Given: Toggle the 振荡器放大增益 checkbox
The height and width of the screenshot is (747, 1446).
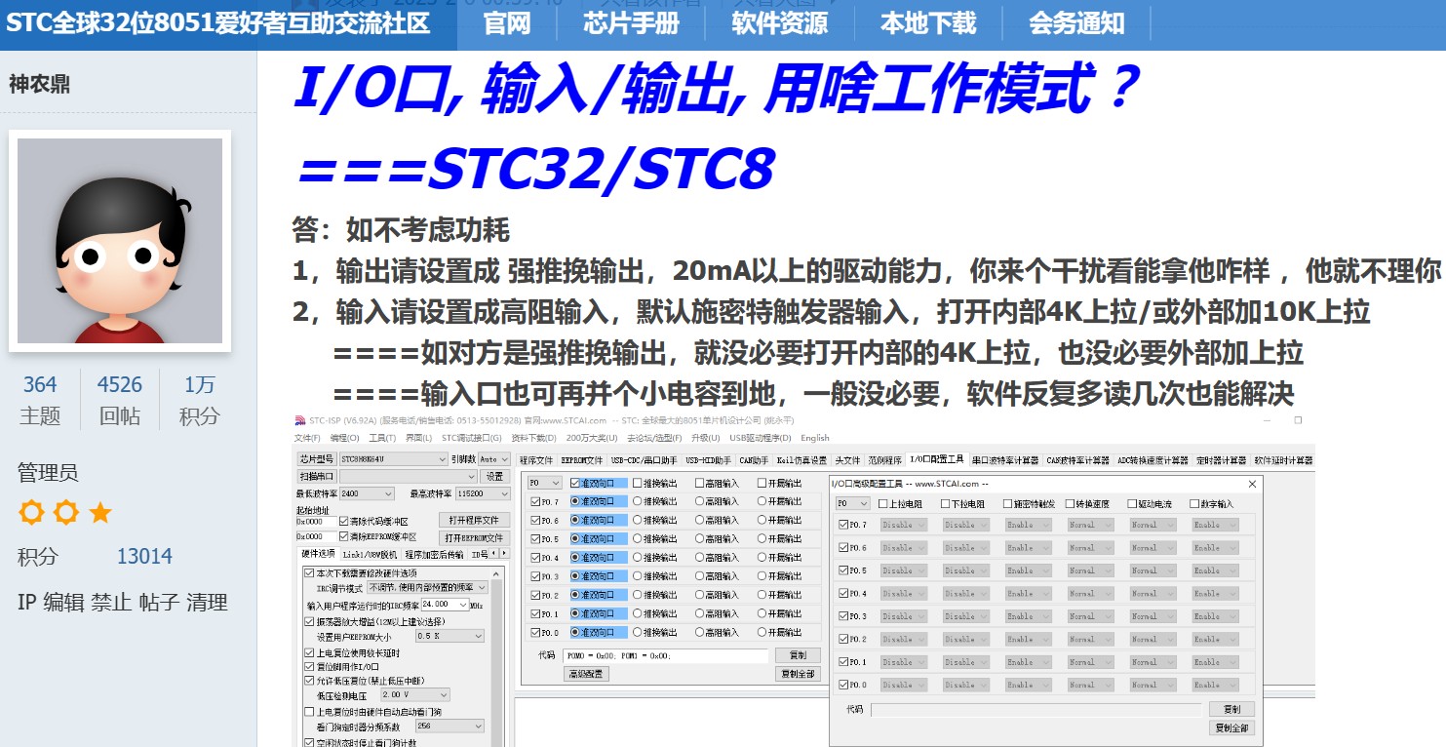Looking at the screenshot, I should tap(309, 621).
